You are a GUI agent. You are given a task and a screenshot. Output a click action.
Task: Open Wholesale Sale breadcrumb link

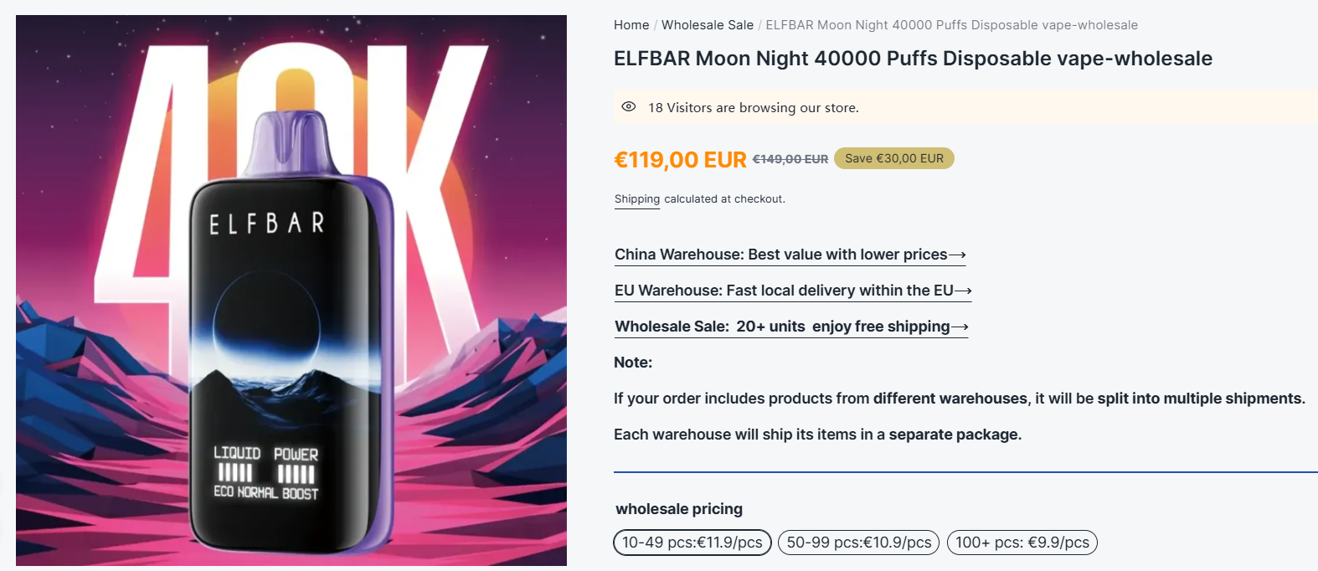pos(708,25)
